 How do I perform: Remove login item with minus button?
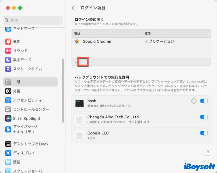click(x=83, y=62)
